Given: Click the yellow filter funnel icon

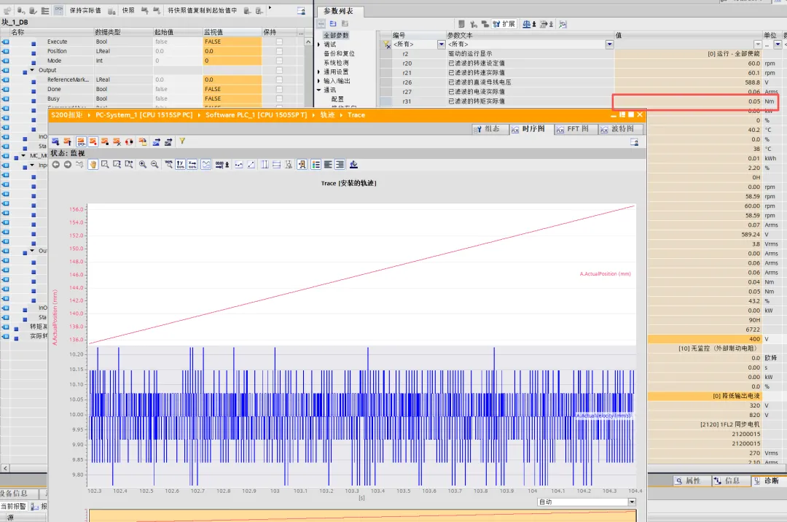Looking at the screenshot, I should coord(182,141).
